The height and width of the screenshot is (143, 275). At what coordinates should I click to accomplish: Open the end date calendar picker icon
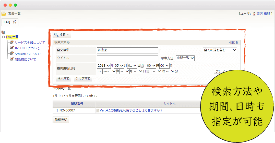[148, 71]
